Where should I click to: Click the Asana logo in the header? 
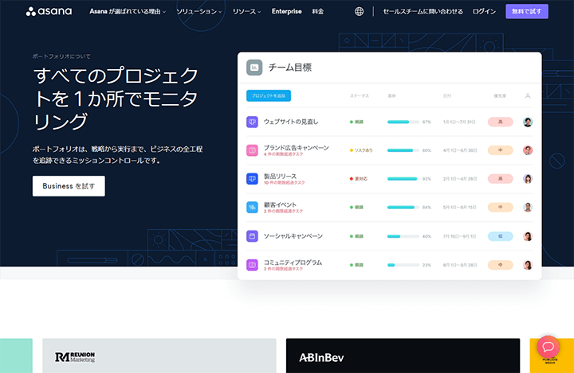pos(49,12)
